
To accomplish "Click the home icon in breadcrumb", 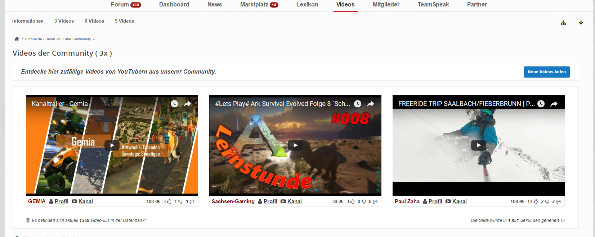I will pyautogui.click(x=17, y=39).
